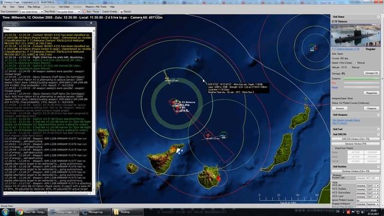Toggle the Manual speed checkbox

click(x=355, y=63)
